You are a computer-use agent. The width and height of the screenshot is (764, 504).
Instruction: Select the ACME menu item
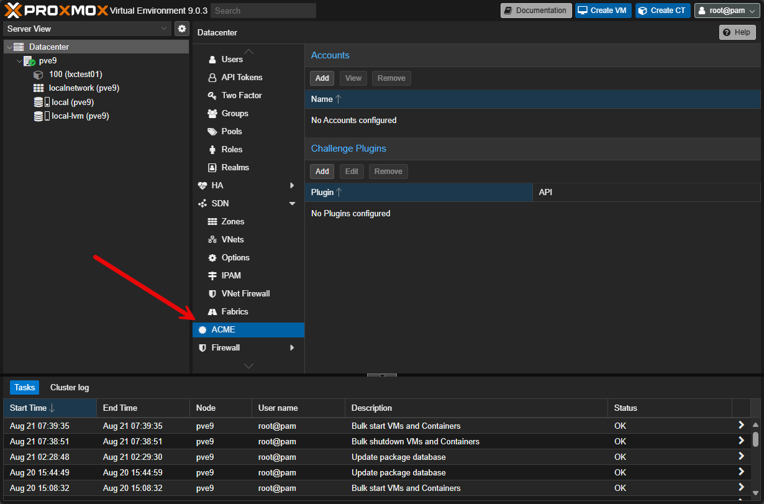click(x=248, y=330)
